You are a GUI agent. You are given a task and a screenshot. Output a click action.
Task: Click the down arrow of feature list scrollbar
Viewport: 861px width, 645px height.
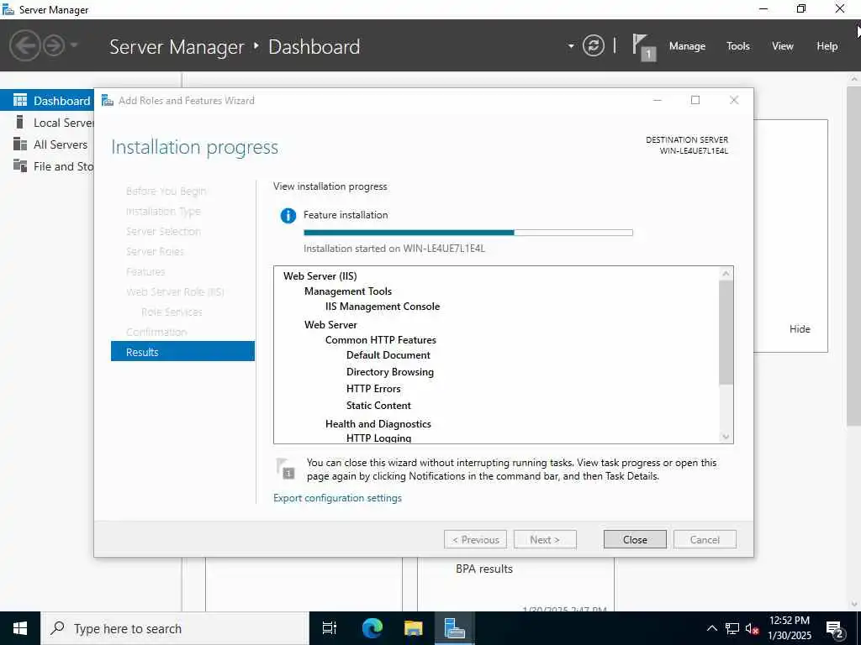tap(726, 437)
